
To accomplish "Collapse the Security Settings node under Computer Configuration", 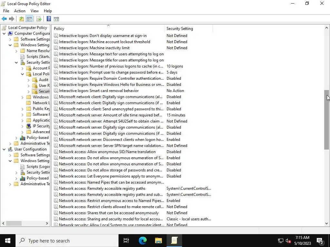I will (x=16, y=62).
